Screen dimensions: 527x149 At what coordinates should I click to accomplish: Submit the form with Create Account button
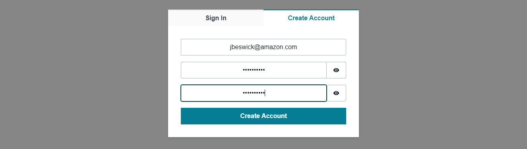point(263,116)
